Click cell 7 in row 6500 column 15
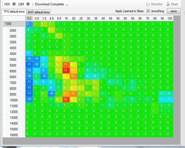The width and height of the screenshot is (185, 148). tap(66, 76)
